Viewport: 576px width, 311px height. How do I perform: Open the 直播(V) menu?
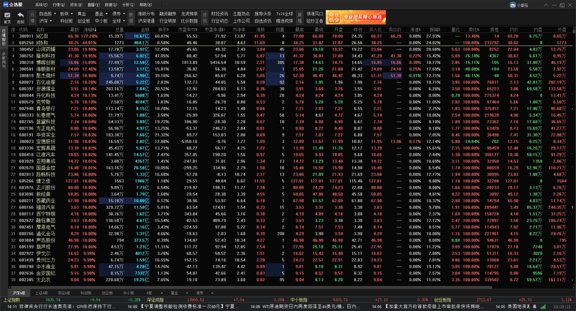point(94,5)
